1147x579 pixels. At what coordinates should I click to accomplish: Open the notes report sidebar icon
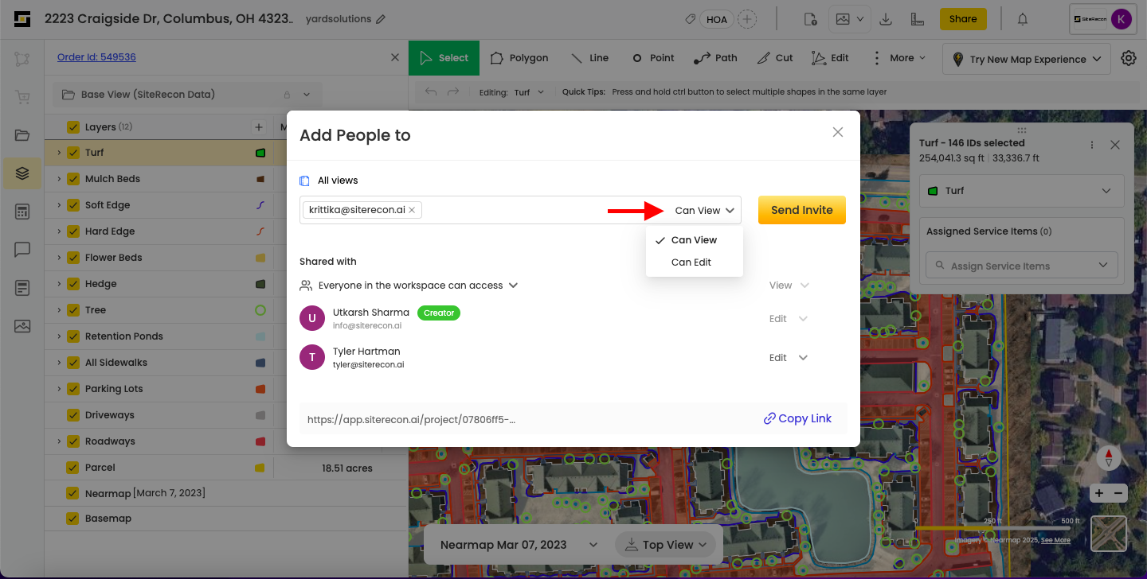pyautogui.click(x=22, y=288)
